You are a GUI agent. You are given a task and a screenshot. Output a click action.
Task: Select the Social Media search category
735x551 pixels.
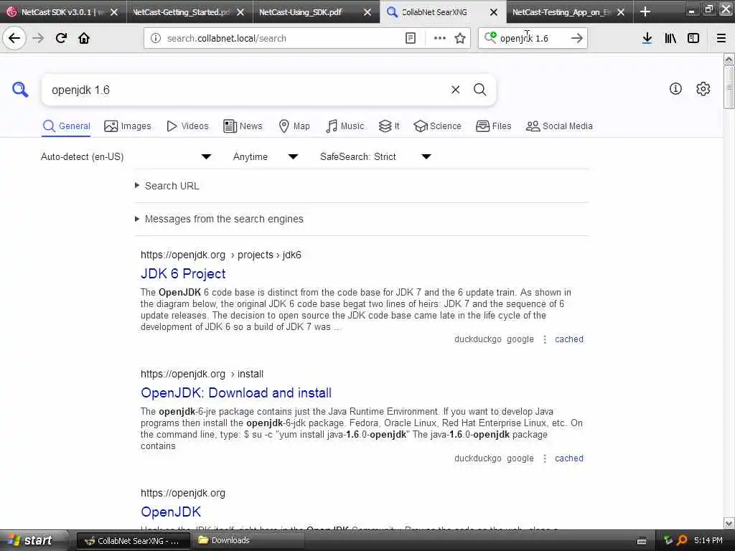(558, 126)
